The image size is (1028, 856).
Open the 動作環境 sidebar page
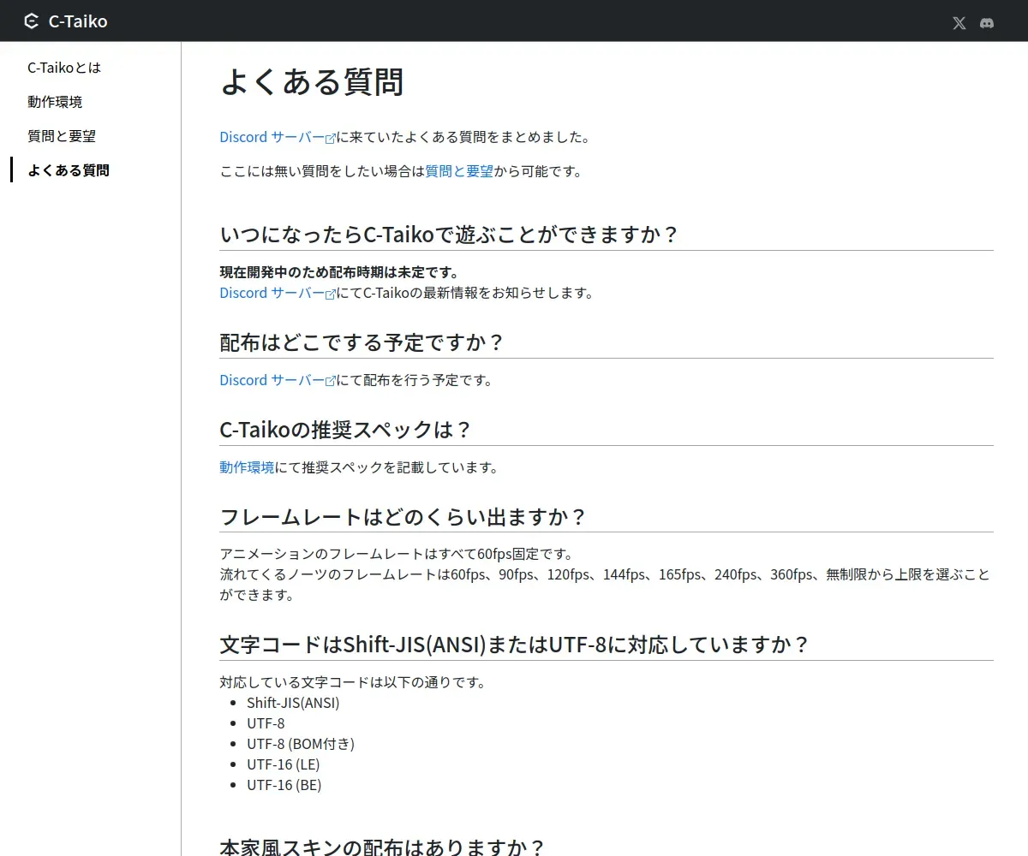pos(55,102)
